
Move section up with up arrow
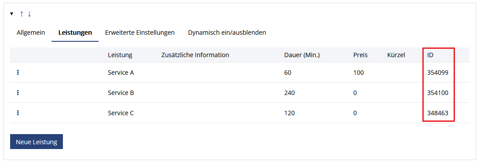click(x=22, y=14)
